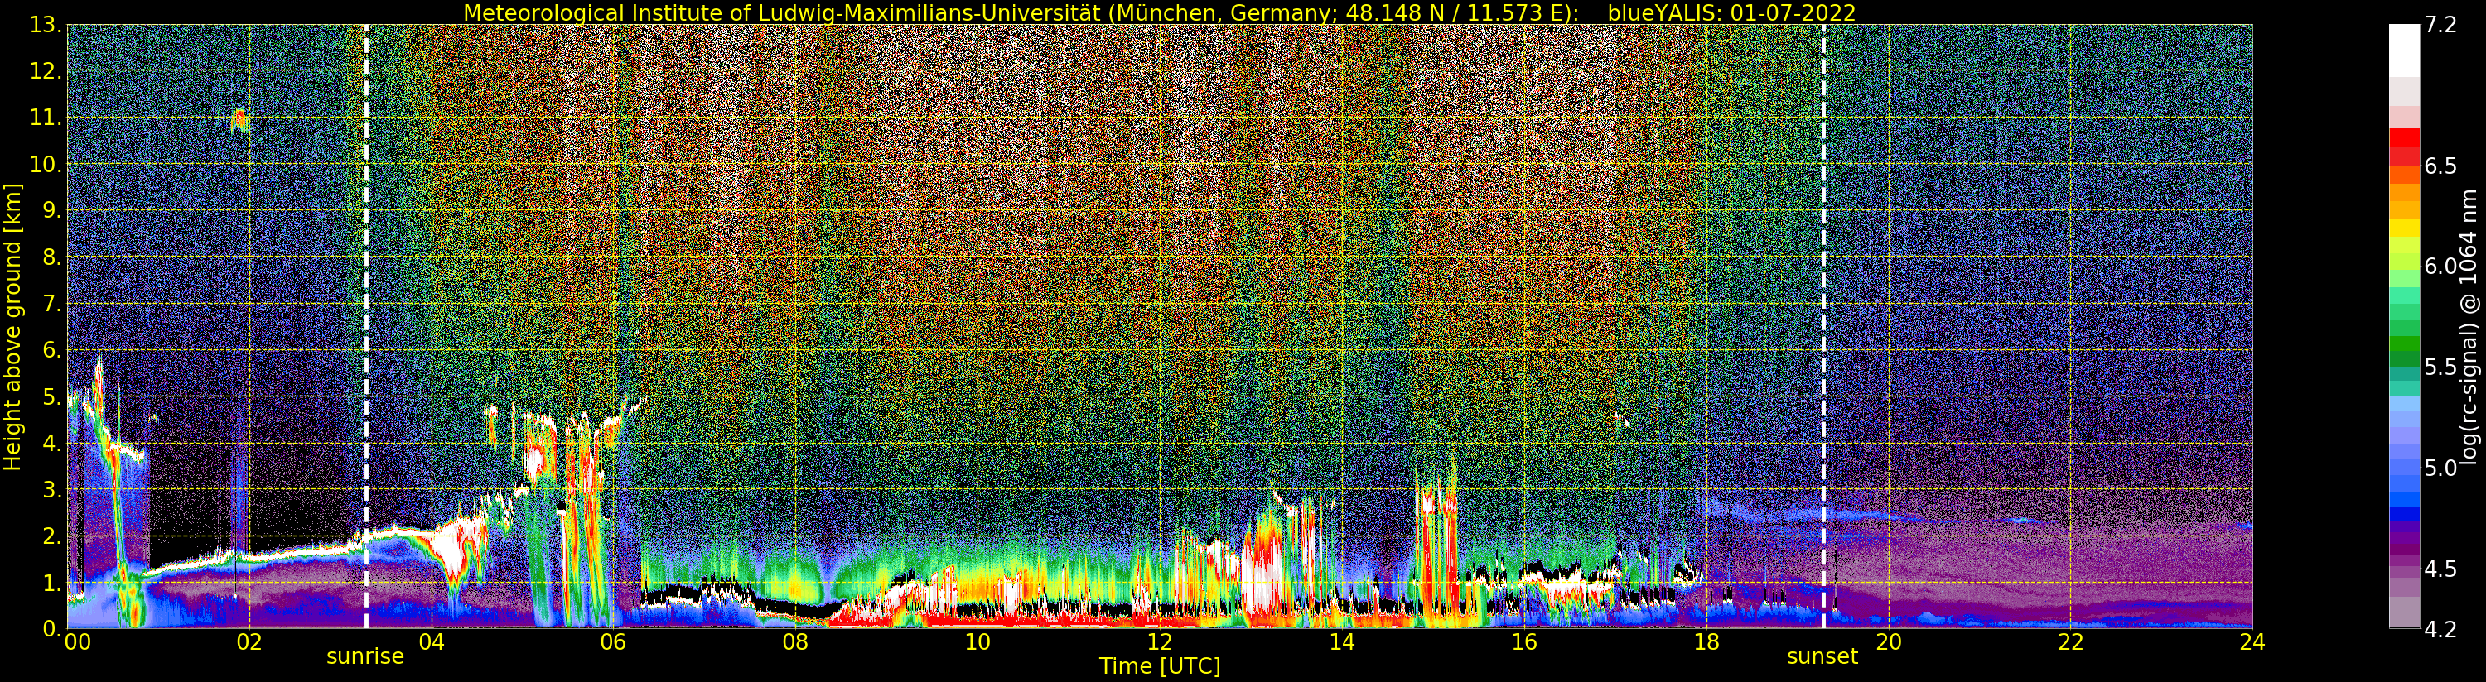The height and width of the screenshot is (682, 2486).
Task: Click the white dashed sunset marker line
Action: [x=1823, y=327]
